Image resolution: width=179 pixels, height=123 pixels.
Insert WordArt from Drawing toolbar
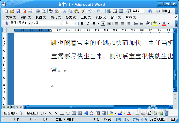point(86,113)
